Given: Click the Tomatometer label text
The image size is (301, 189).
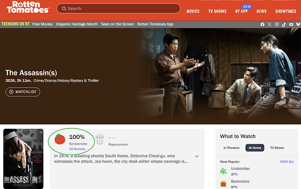Looking at the screenshot, I should click(78, 144).
